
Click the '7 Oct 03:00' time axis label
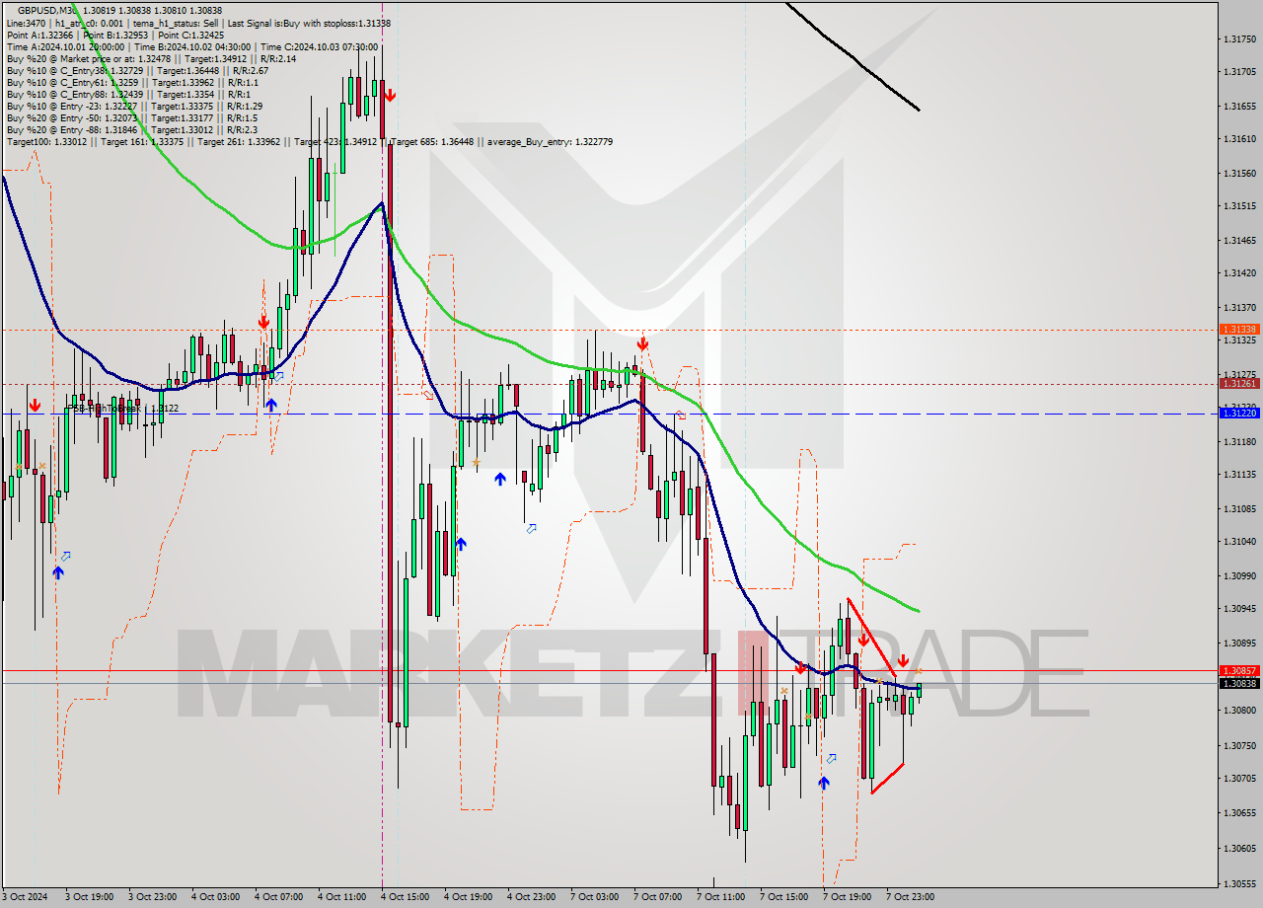click(594, 897)
